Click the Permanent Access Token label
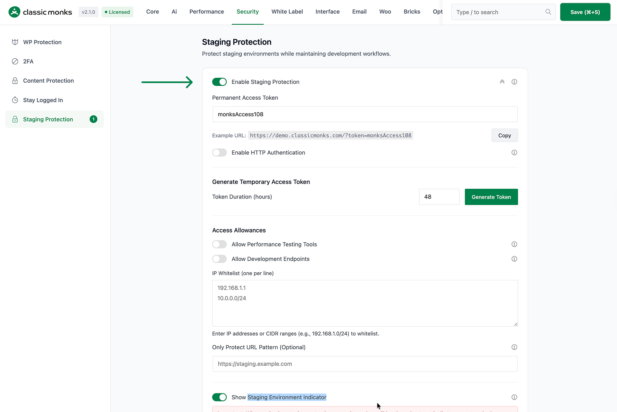This screenshot has height=412, width=617. pyautogui.click(x=245, y=98)
